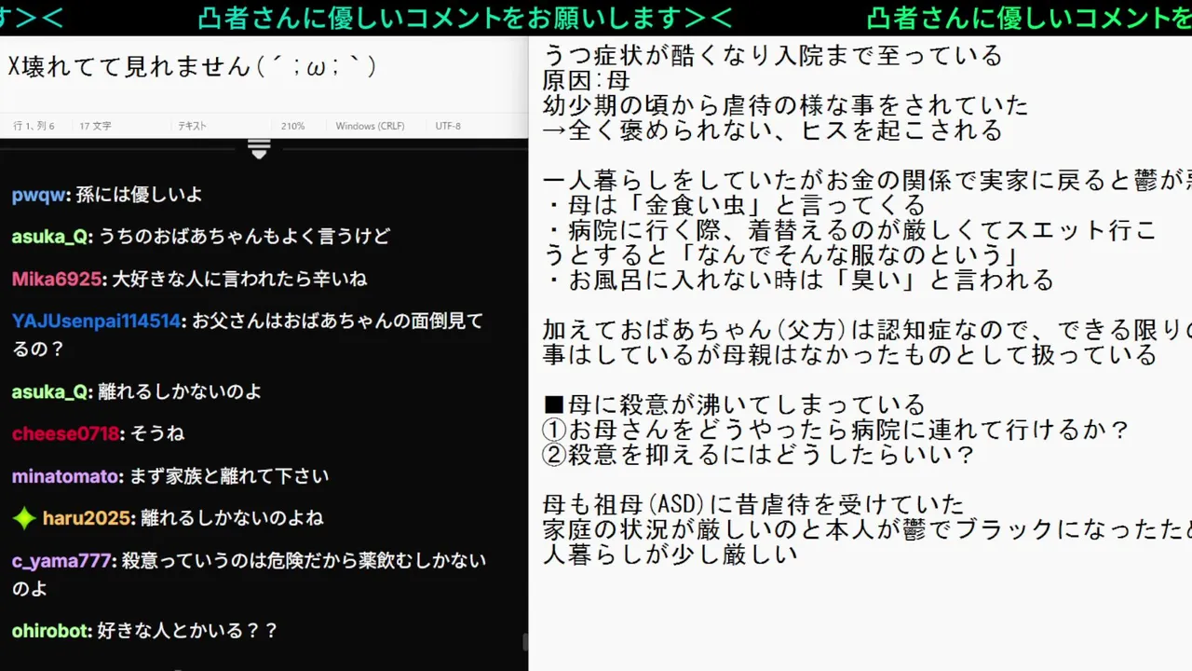Click the green sparkle badge beside haru2025
The height and width of the screenshot is (671, 1192).
pyautogui.click(x=24, y=518)
